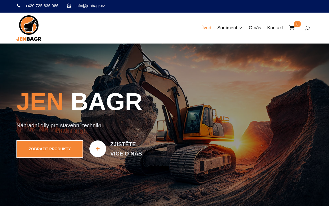Open the Sortiment menu item
The height and width of the screenshot is (219, 329).
tap(227, 28)
